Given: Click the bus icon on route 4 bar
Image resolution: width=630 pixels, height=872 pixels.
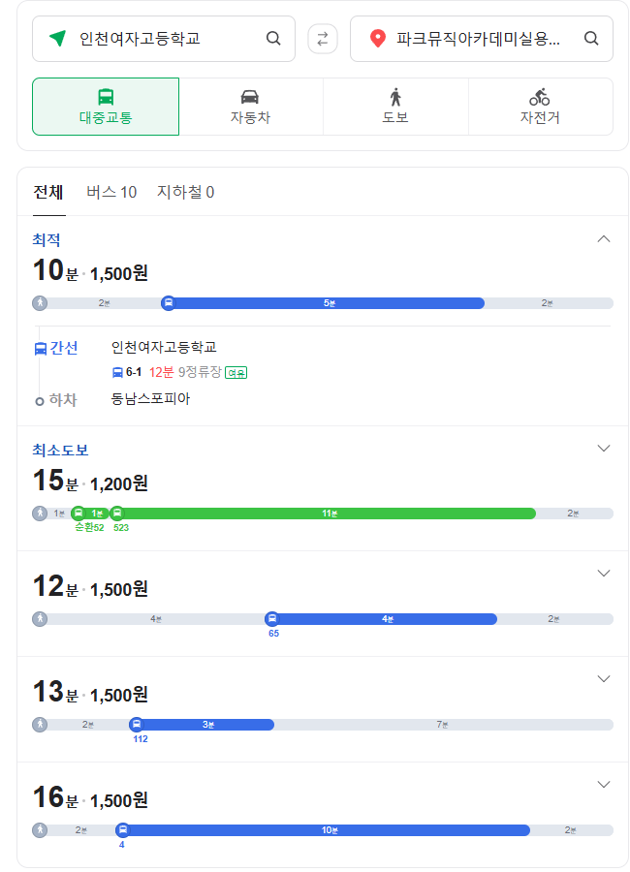Looking at the screenshot, I should [x=123, y=829].
